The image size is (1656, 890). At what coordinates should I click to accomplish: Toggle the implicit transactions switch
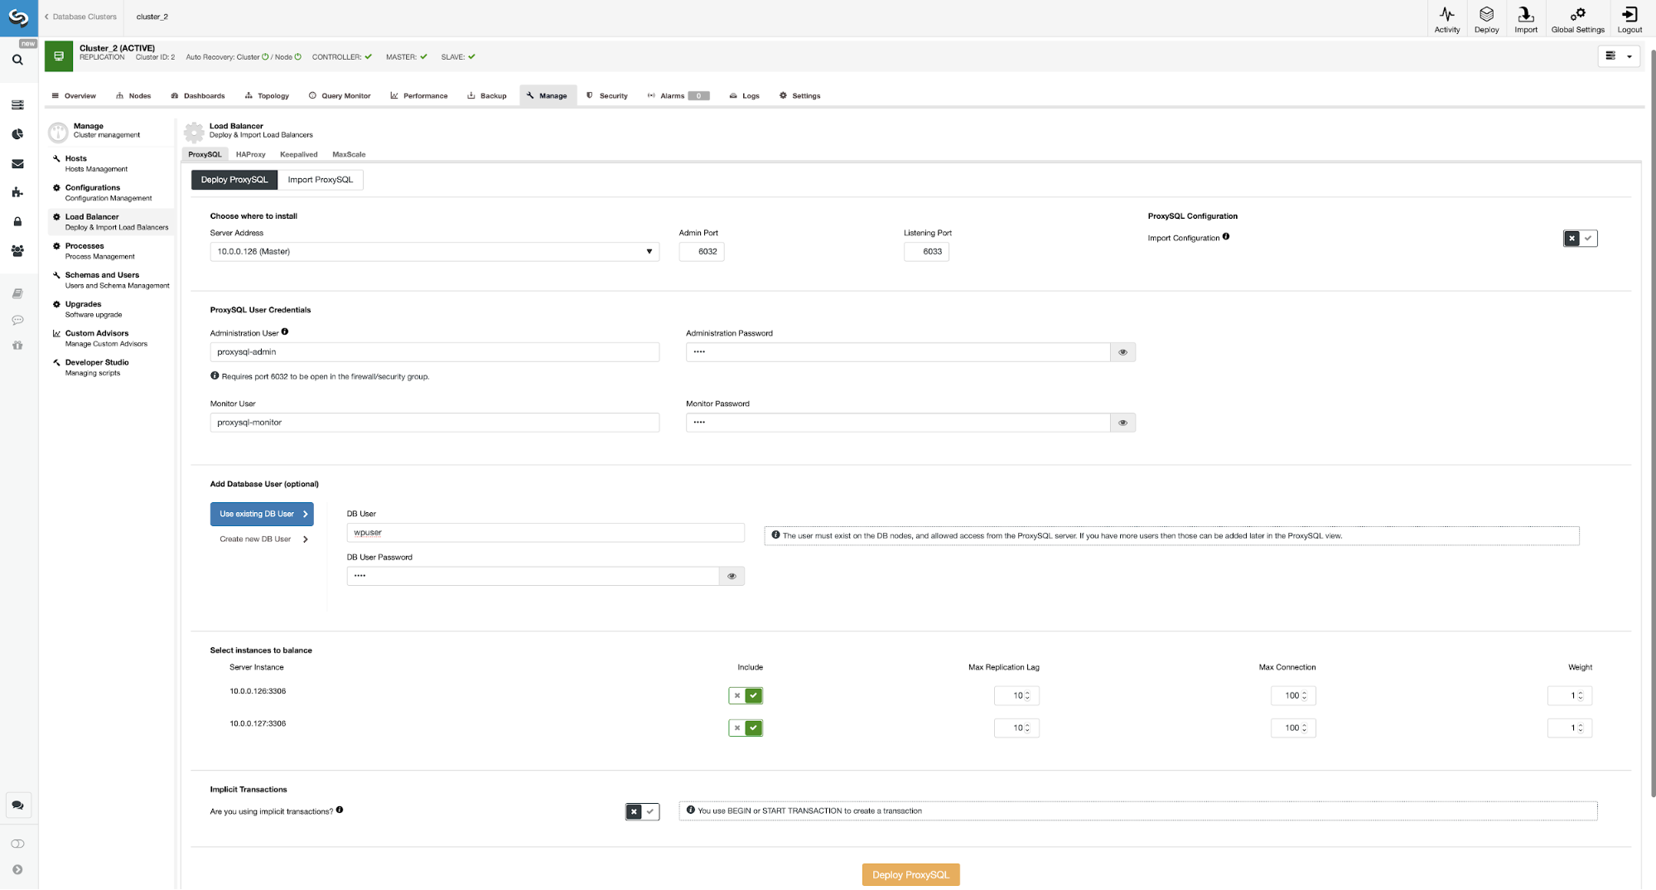(x=642, y=811)
